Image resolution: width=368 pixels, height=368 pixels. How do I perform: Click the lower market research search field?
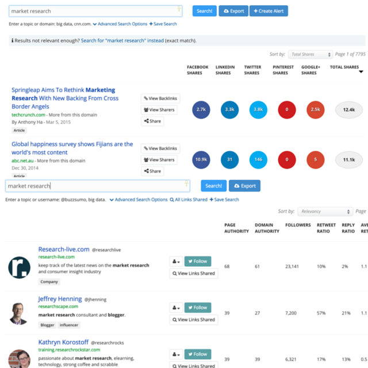pyautogui.click(x=98, y=186)
